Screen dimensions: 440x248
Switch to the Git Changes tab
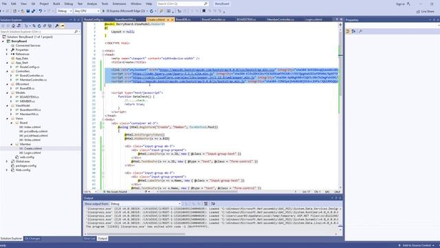click(32, 238)
